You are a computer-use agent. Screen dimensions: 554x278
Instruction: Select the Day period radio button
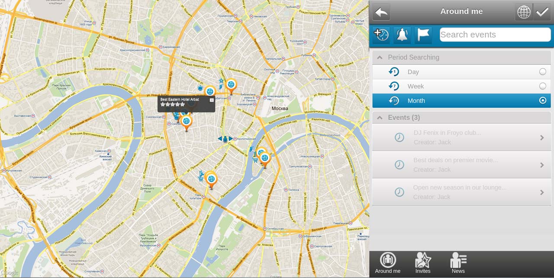(542, 72)
